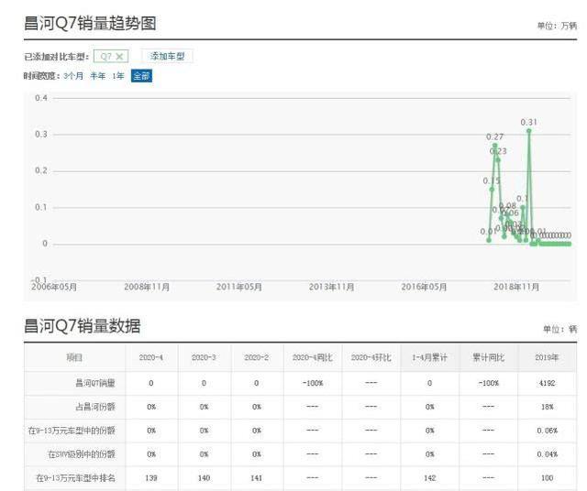Click the 昌河Q7销量 row label
This screenshot has height=491, width=587.
click(95, 383)
